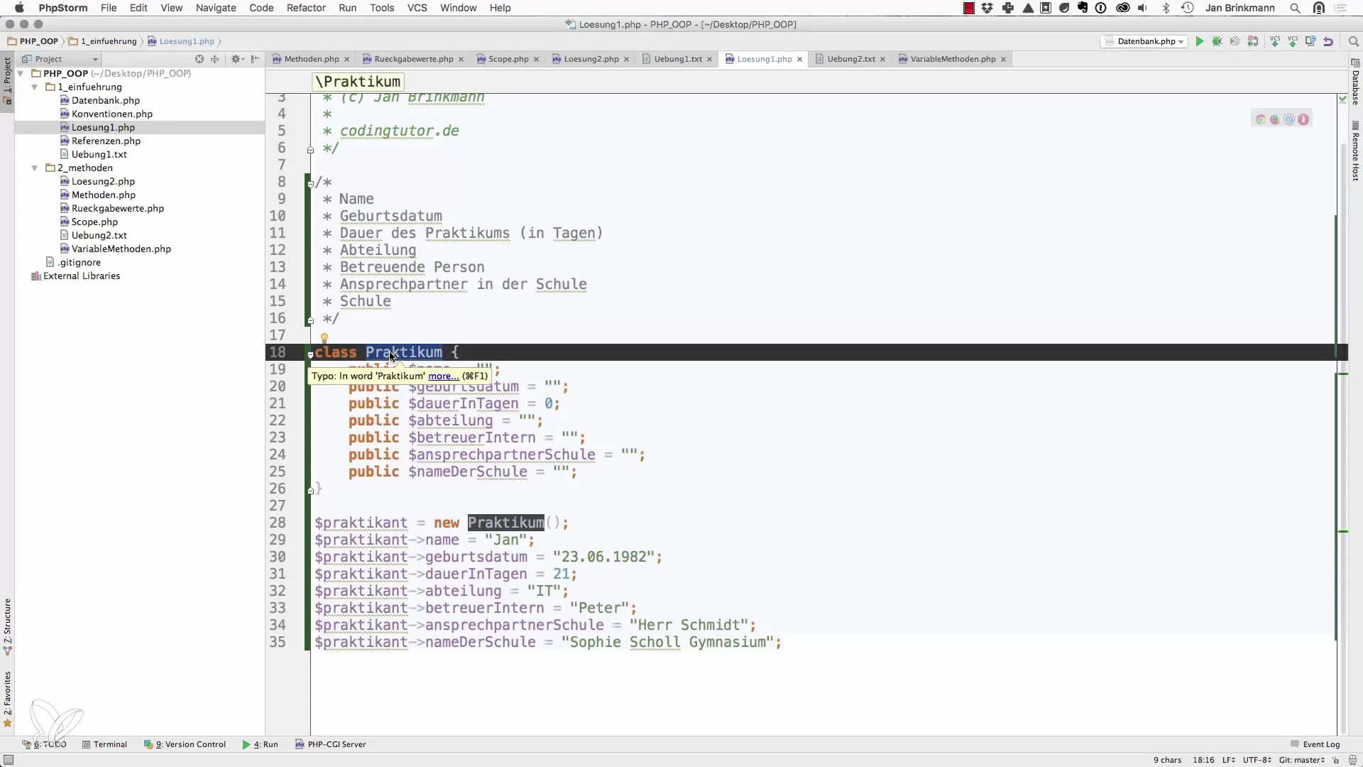The width and height of the screenshot is (1363, 767).
Task: Collapse the 2_methoden folder
Action: 34,168
